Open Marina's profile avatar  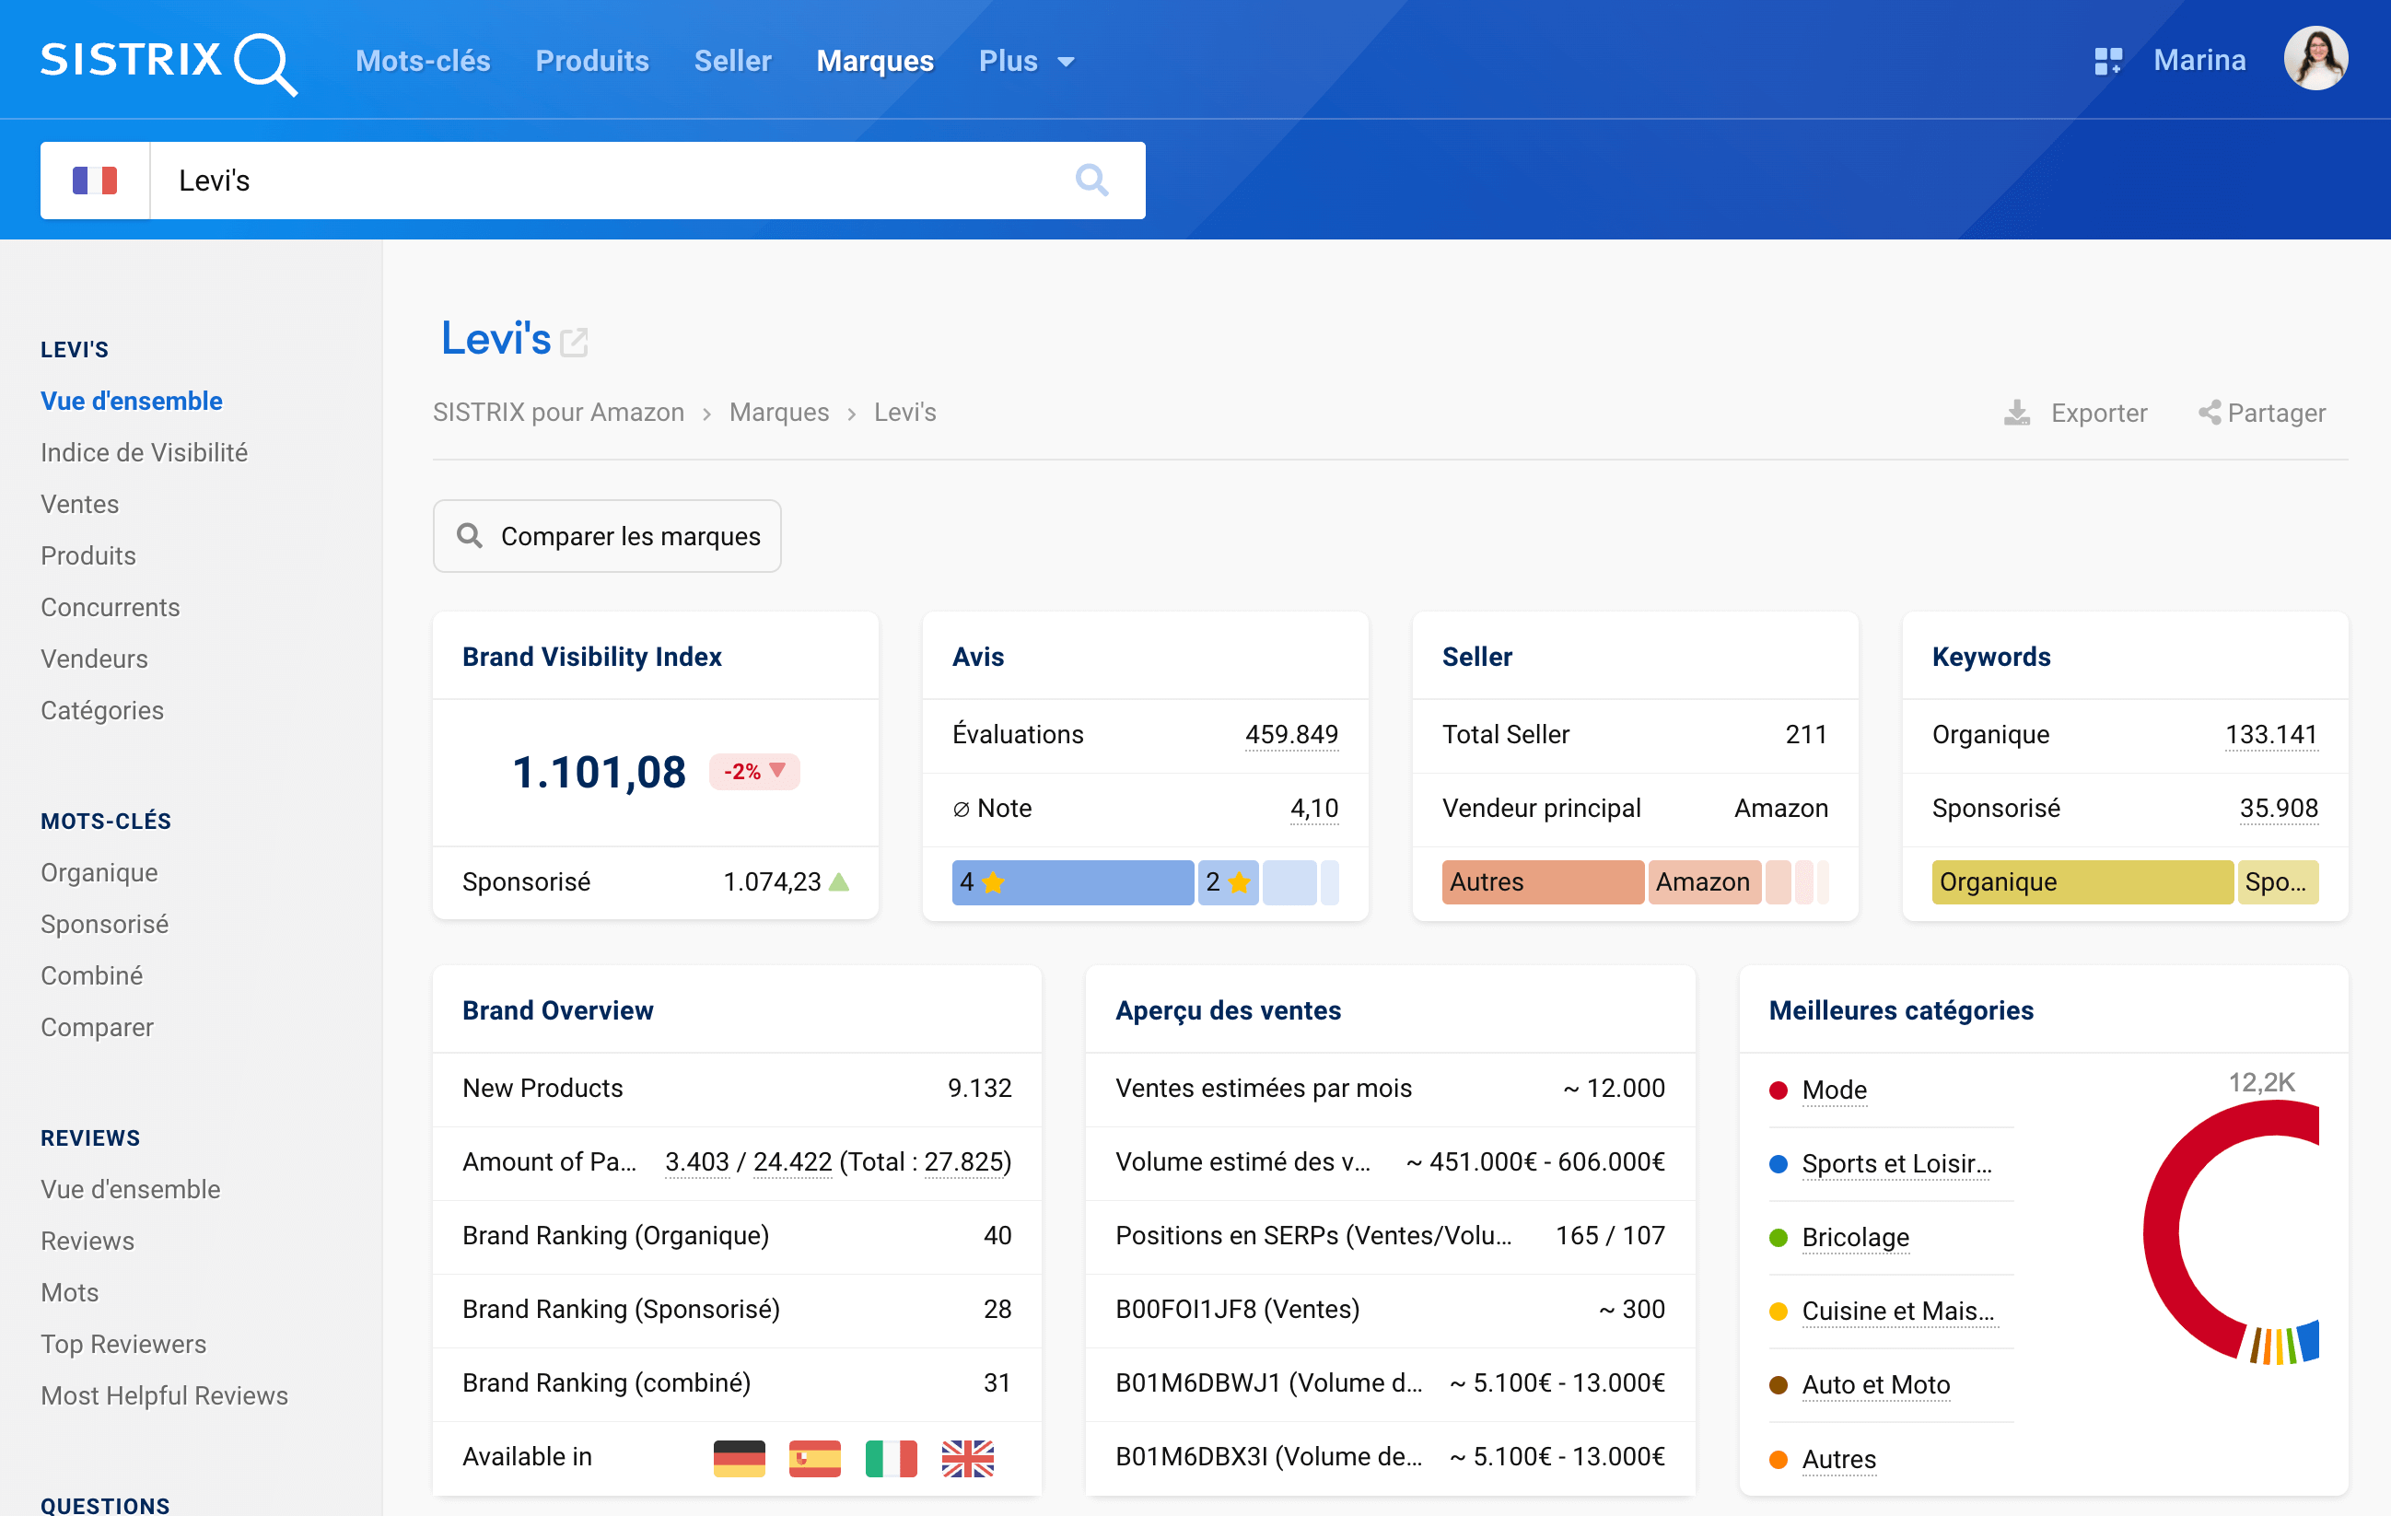pos(2315,59)
